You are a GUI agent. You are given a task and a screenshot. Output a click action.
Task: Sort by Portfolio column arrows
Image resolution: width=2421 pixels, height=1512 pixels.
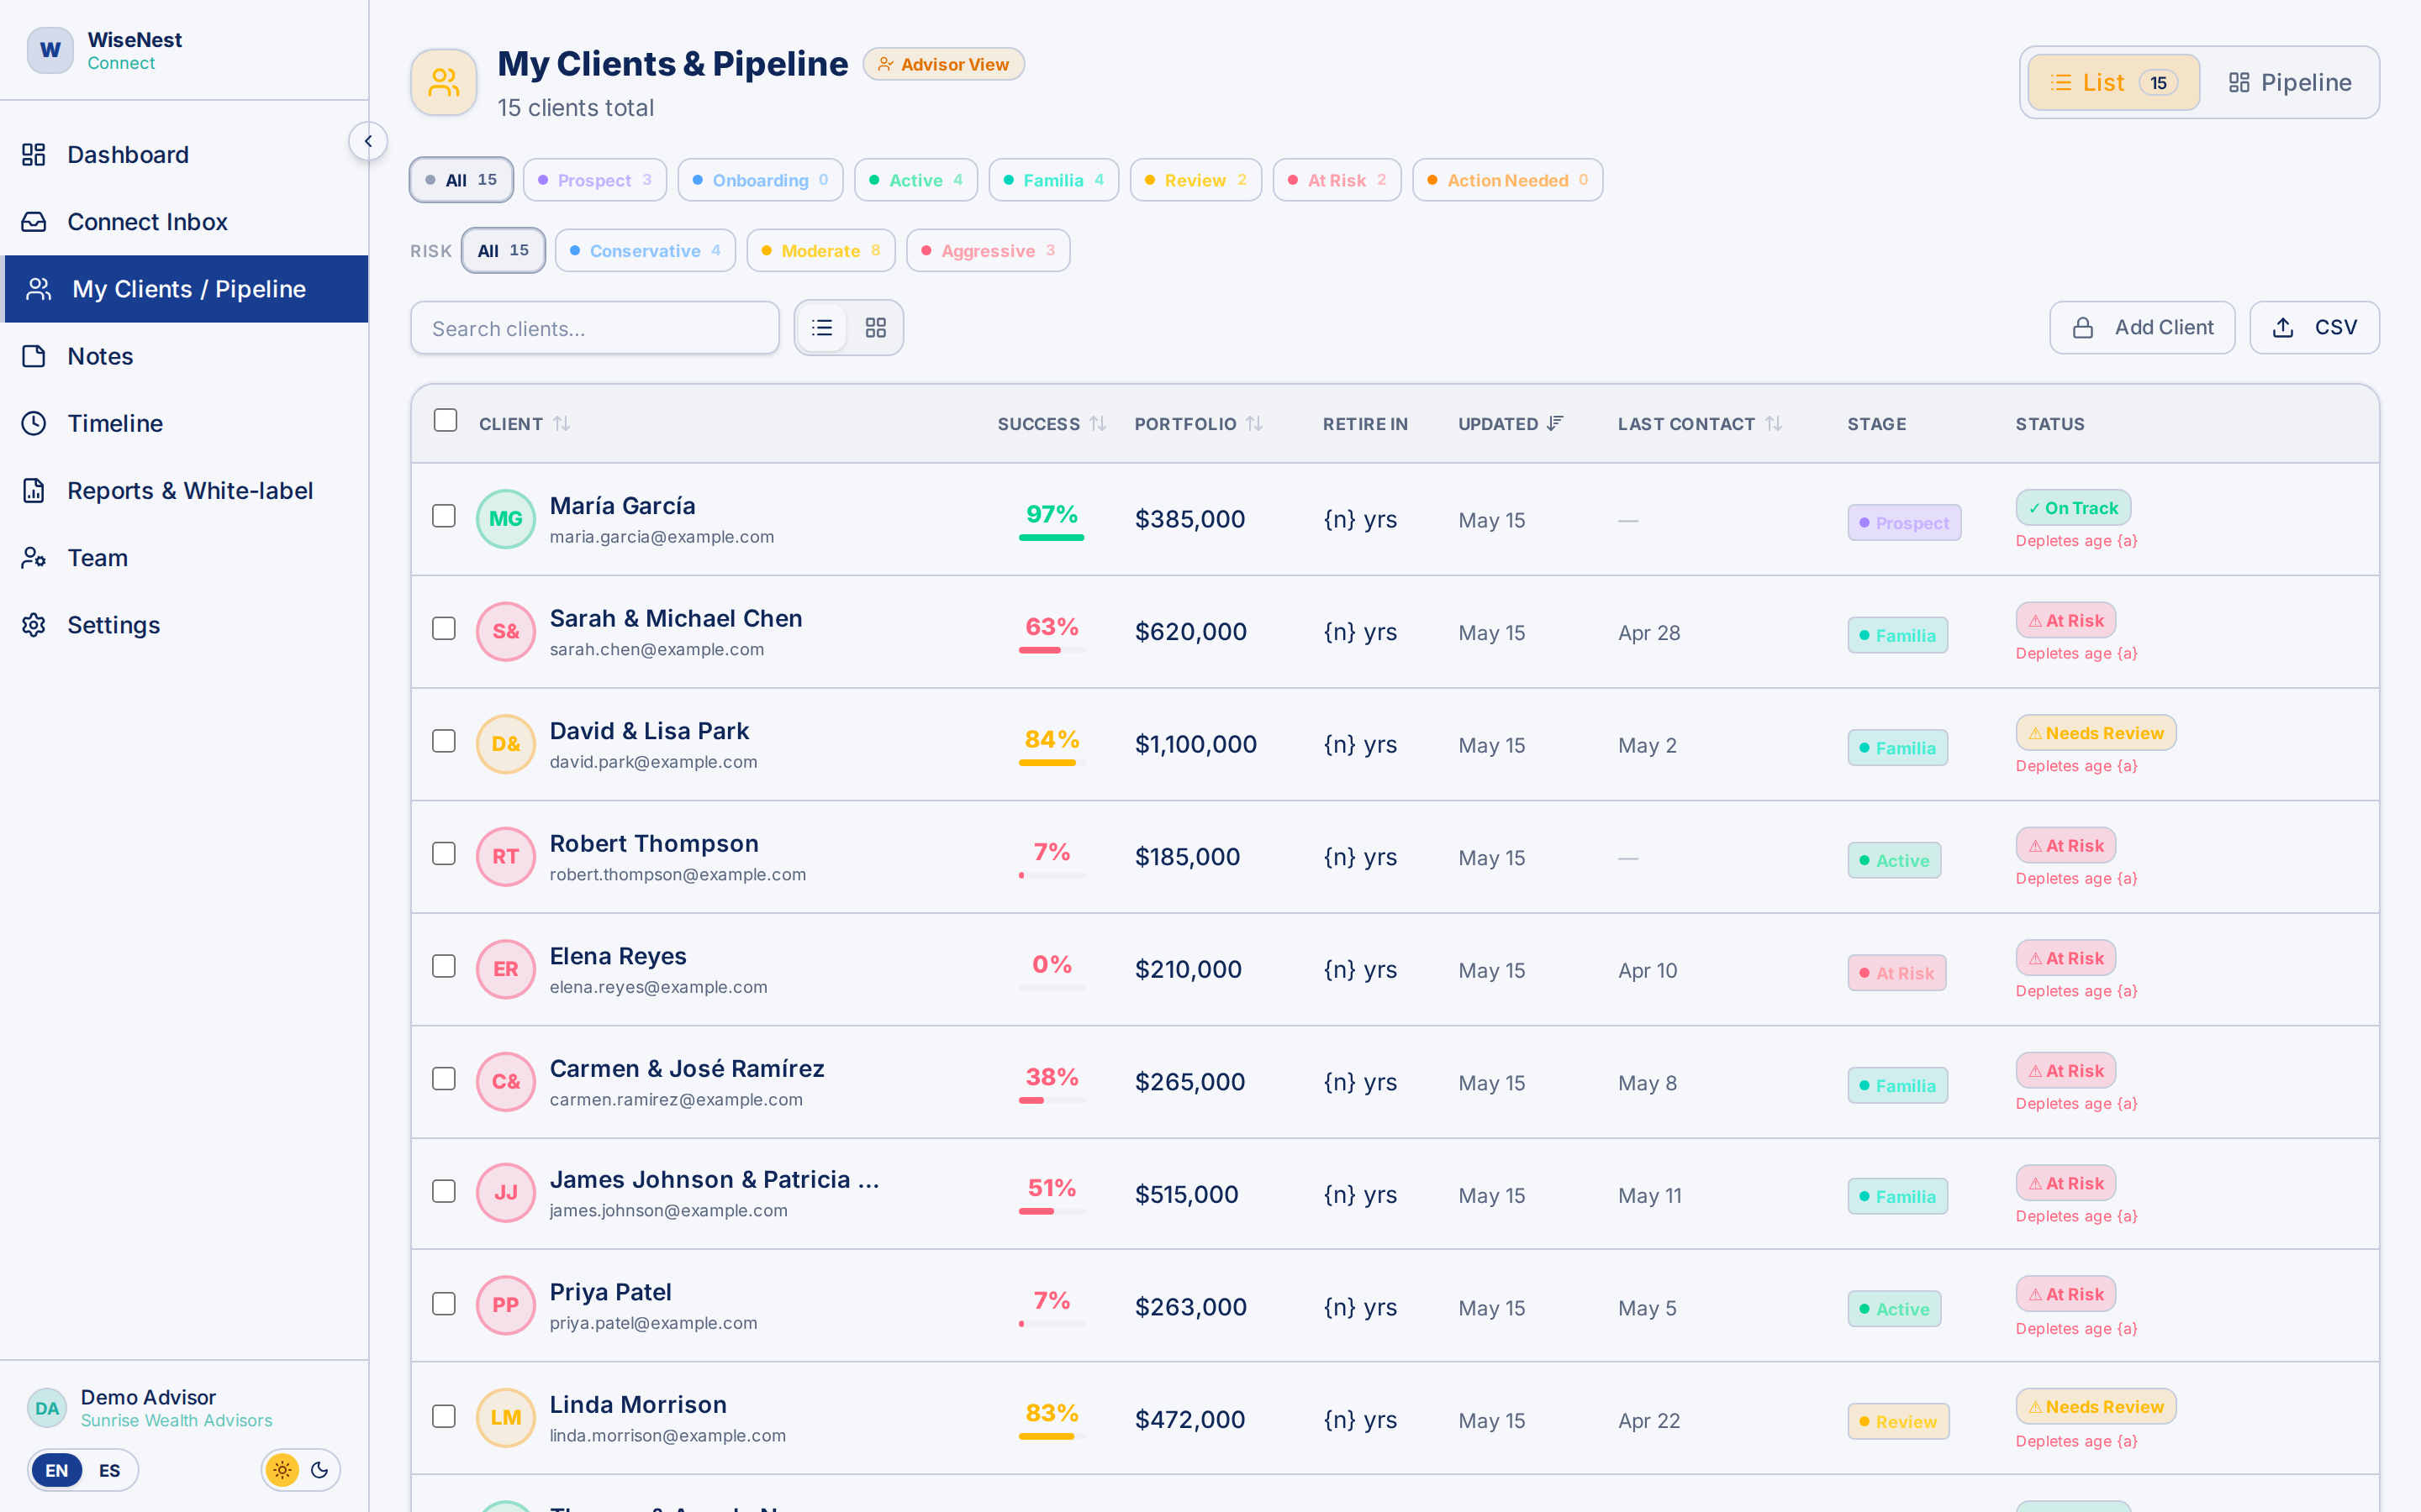1253,424
